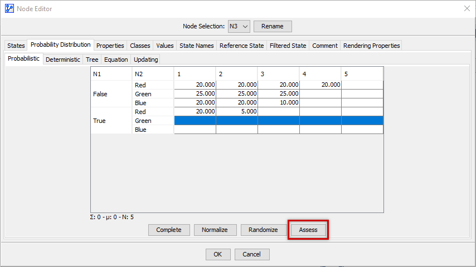This screenshot has width=476, height=267.
Task: Click the Rename button
Action: (x=273, y=26)
